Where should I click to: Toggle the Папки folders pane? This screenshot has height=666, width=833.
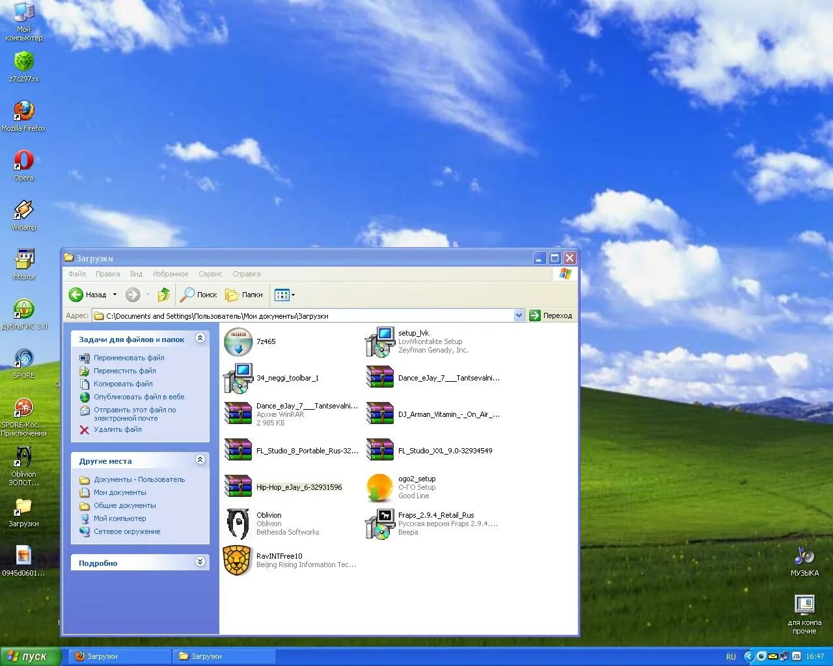pyautogui.click(x=244, y=295)
